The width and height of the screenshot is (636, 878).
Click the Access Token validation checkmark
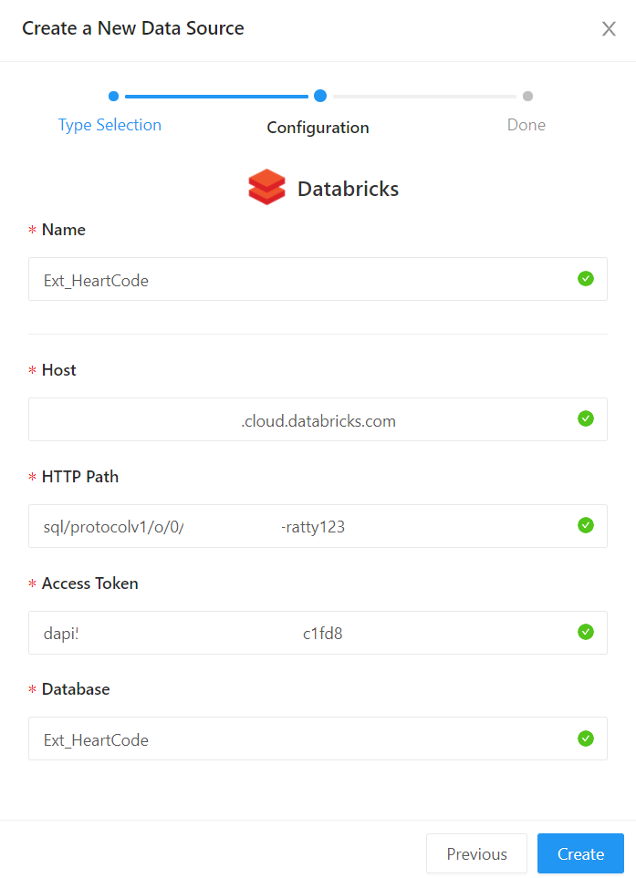coord(586,632)
